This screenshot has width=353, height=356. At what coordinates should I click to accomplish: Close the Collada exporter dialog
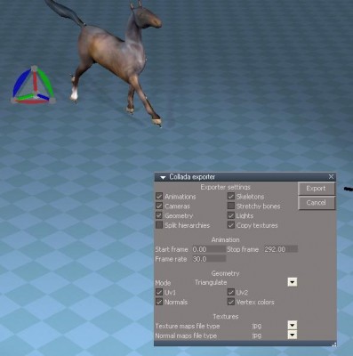[x=331, y=177]
